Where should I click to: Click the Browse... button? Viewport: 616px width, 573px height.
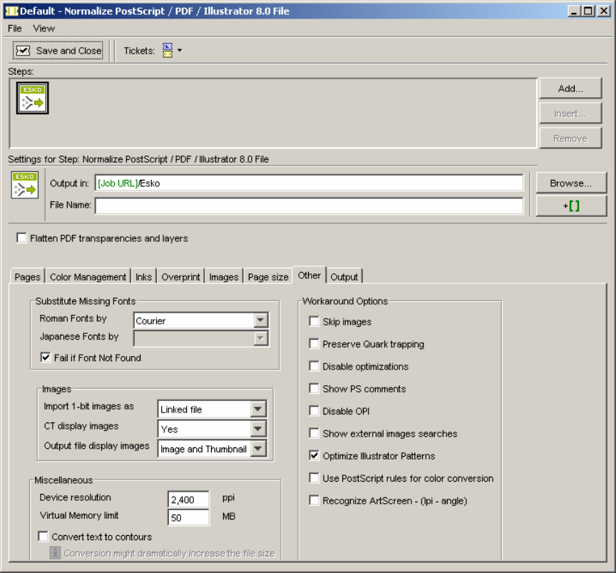click(571, 183)
